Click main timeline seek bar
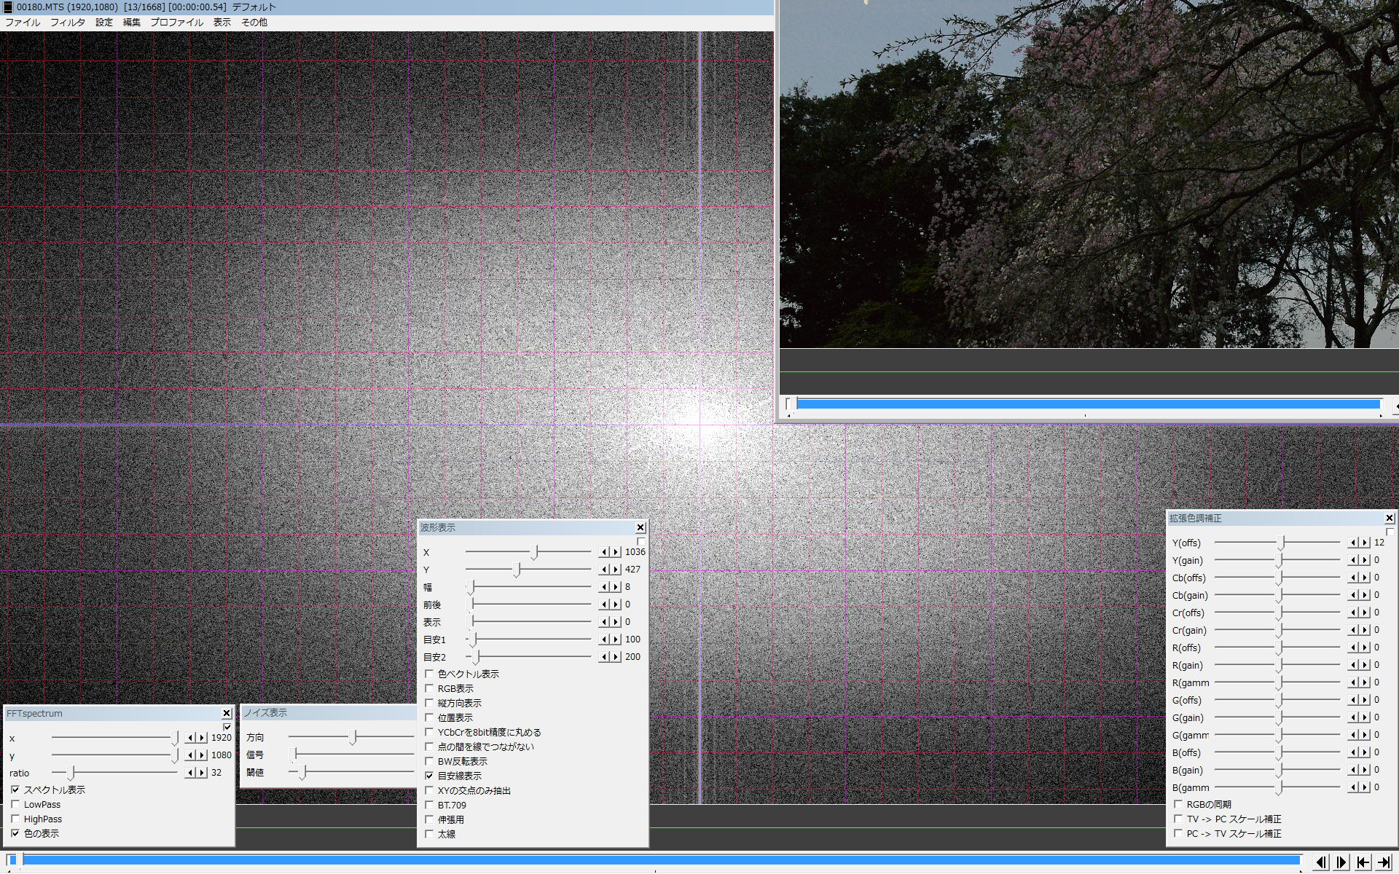This screenshot has height=874, width=1399. [x=656, y=860]
